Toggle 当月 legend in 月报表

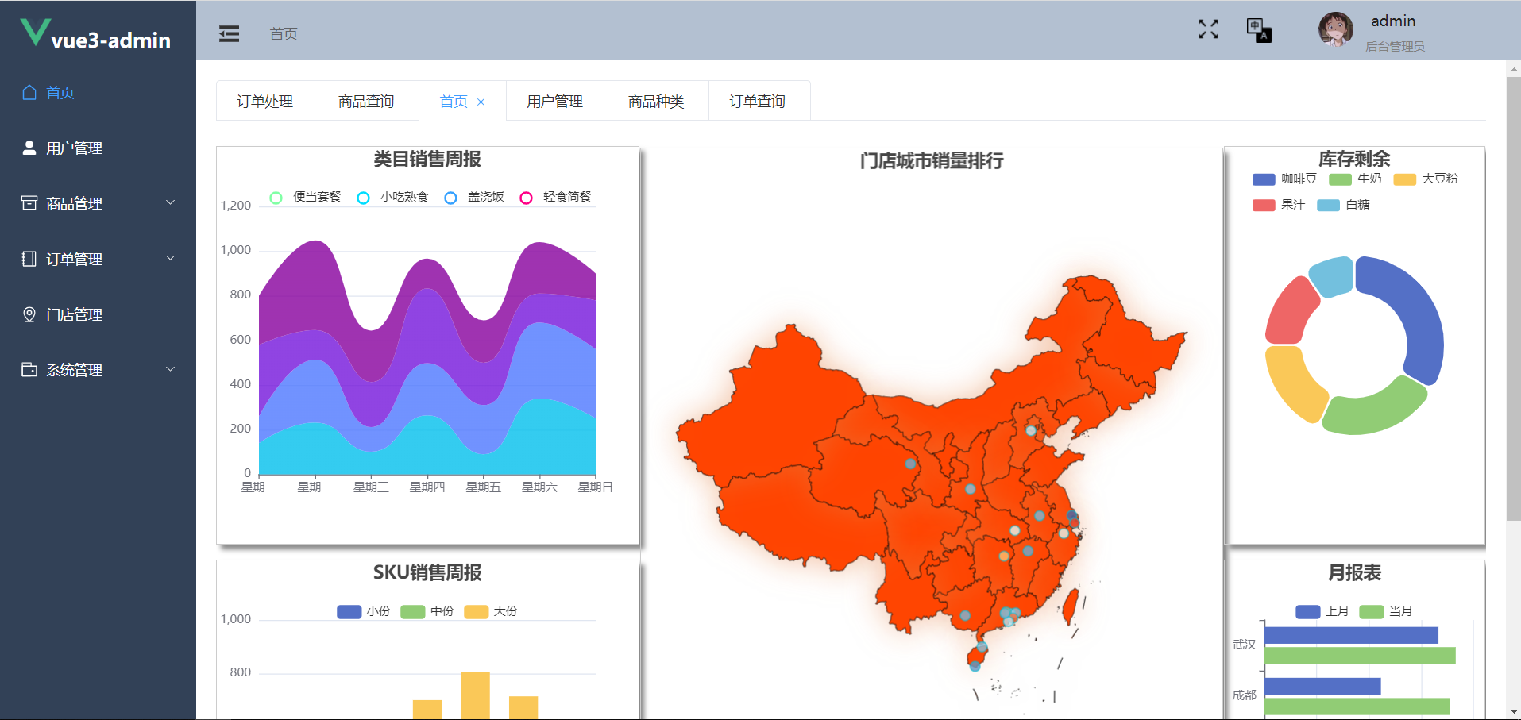tap(1386, 611)
